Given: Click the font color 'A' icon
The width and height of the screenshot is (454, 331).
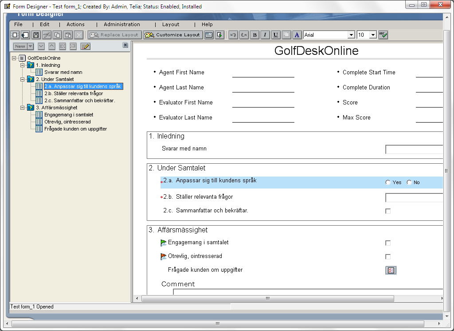Looking at the screenshot, I should 297,35.
